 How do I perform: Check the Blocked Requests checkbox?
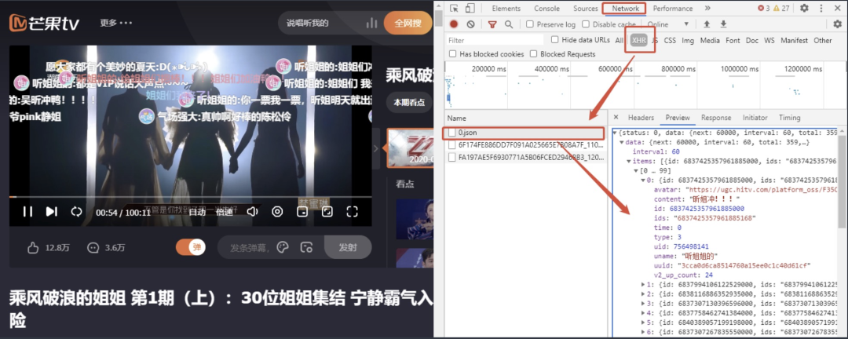[x=534, y=54]
